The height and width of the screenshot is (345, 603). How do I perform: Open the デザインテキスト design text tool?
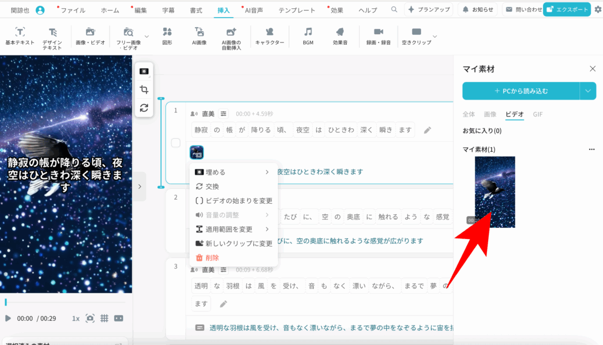click(52, 38)
